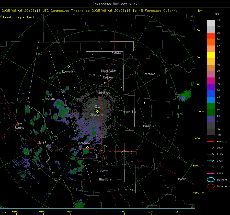The height and width of the screenshot is (215, 230).
Task: Click the white 09EA arrow icon
Action: [211, 148]
